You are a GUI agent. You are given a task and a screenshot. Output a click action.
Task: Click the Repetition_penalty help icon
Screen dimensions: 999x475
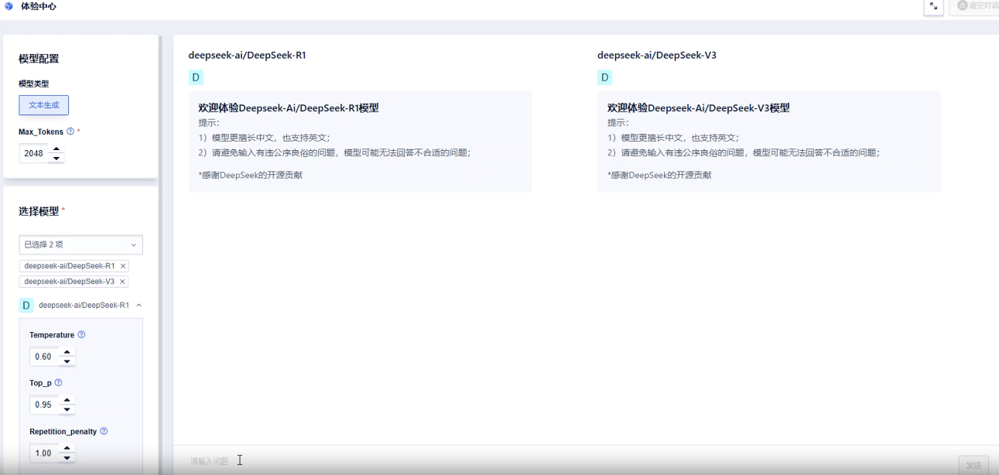tap(105, 431)
